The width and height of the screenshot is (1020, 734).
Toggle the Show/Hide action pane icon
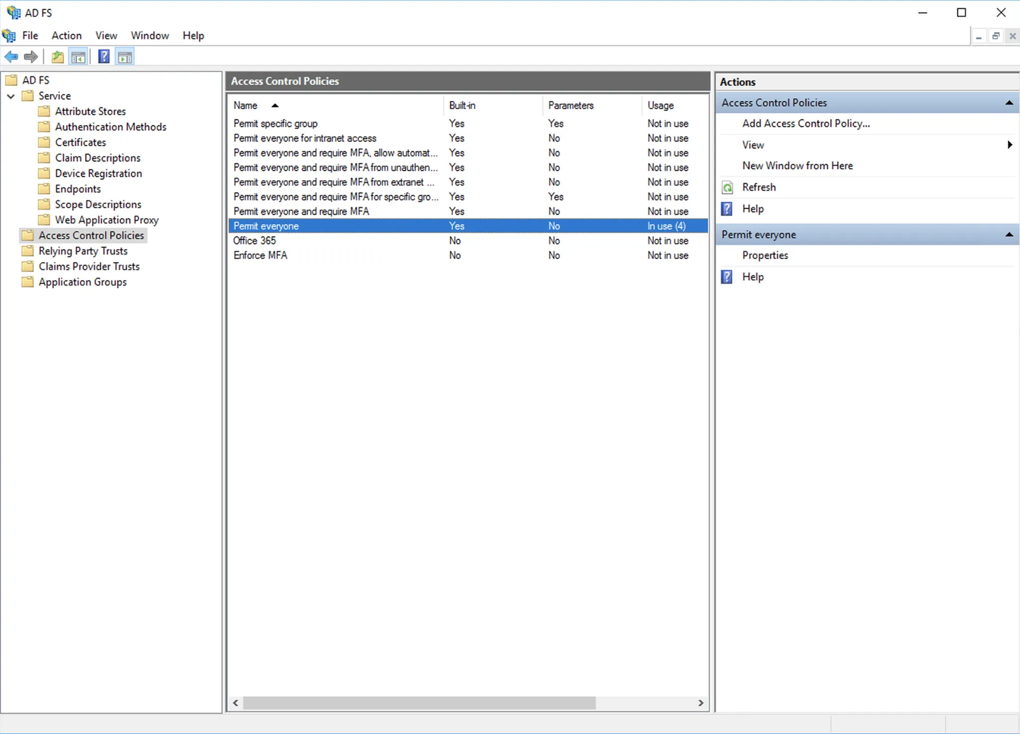click(x=125, y=56)
